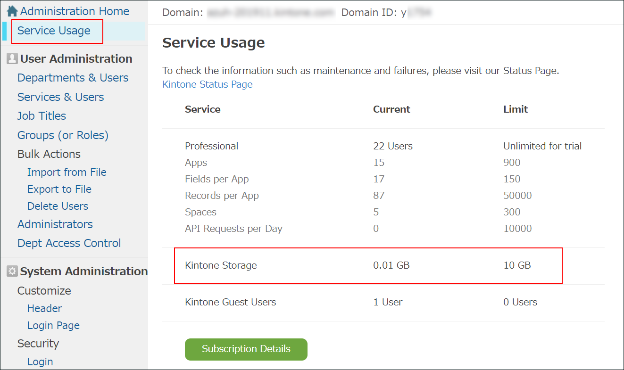
Task: Go to Services & Users
Action: click(60, 97)
